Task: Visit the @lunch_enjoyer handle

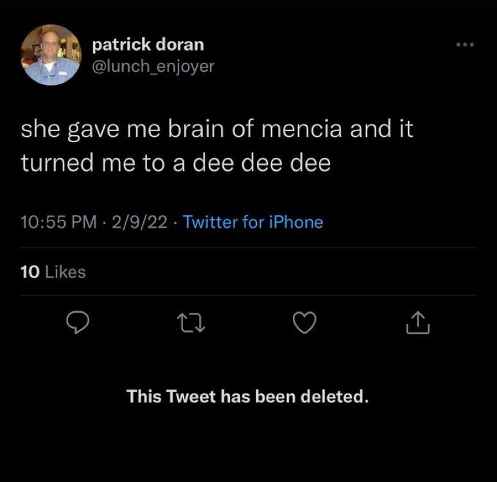Action: point(153,67)
